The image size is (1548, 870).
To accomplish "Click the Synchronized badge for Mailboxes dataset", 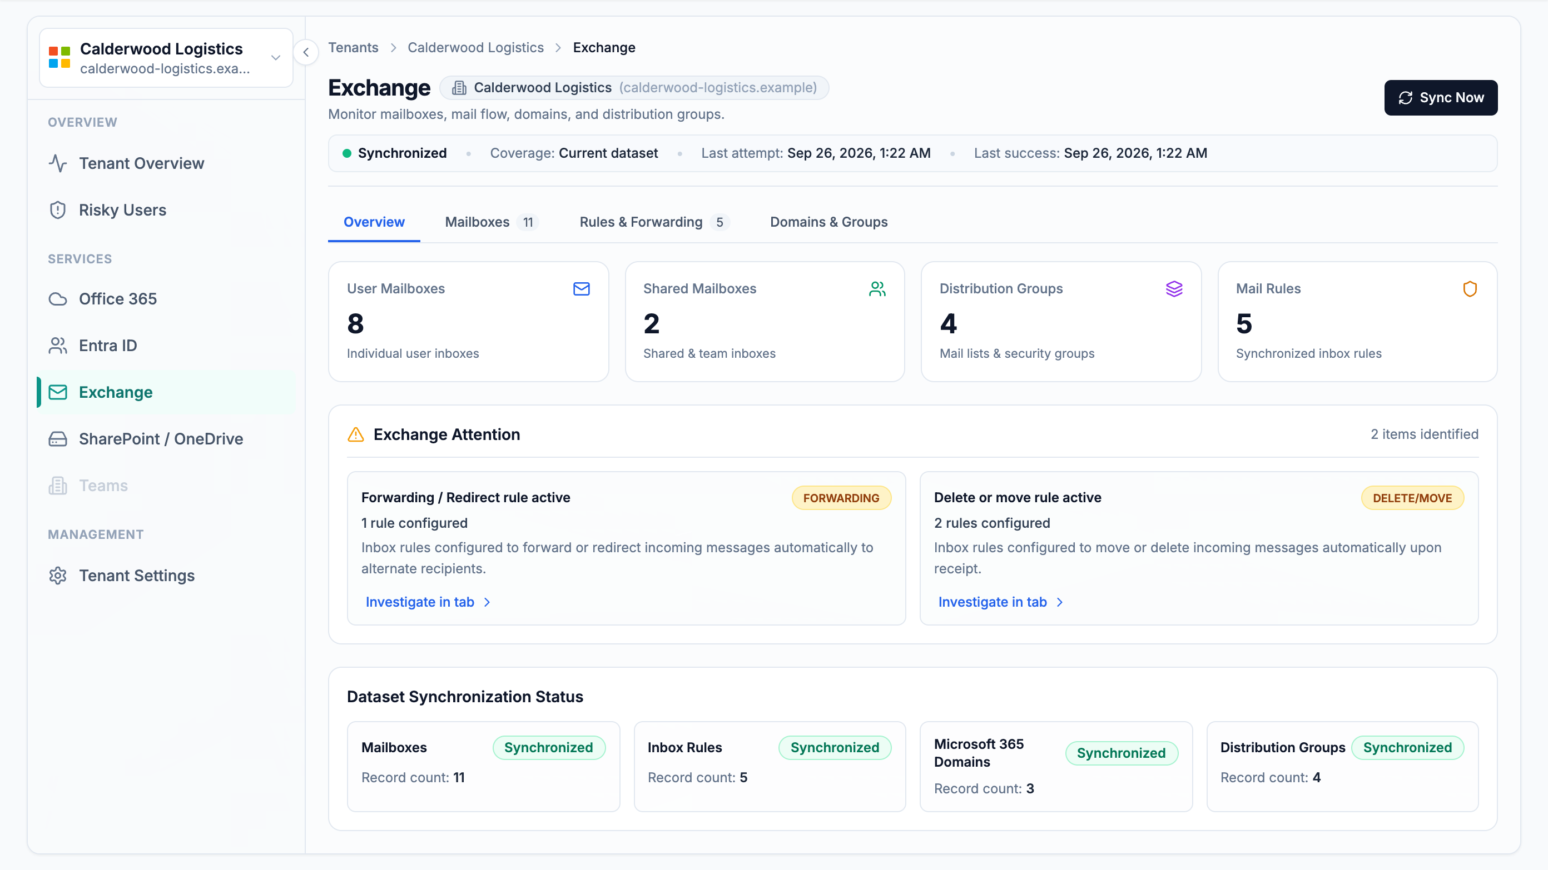I will pyautogui.click(x=549, y=748).
